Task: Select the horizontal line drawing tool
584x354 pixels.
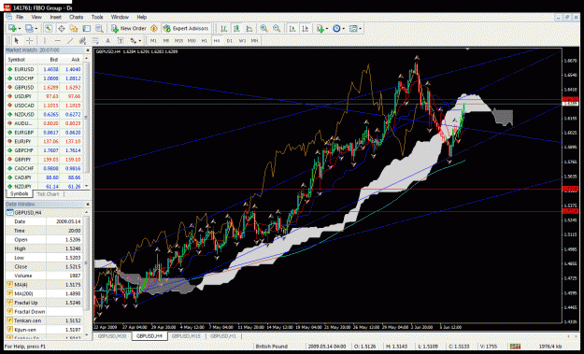Action: click(x=57, y=40)
